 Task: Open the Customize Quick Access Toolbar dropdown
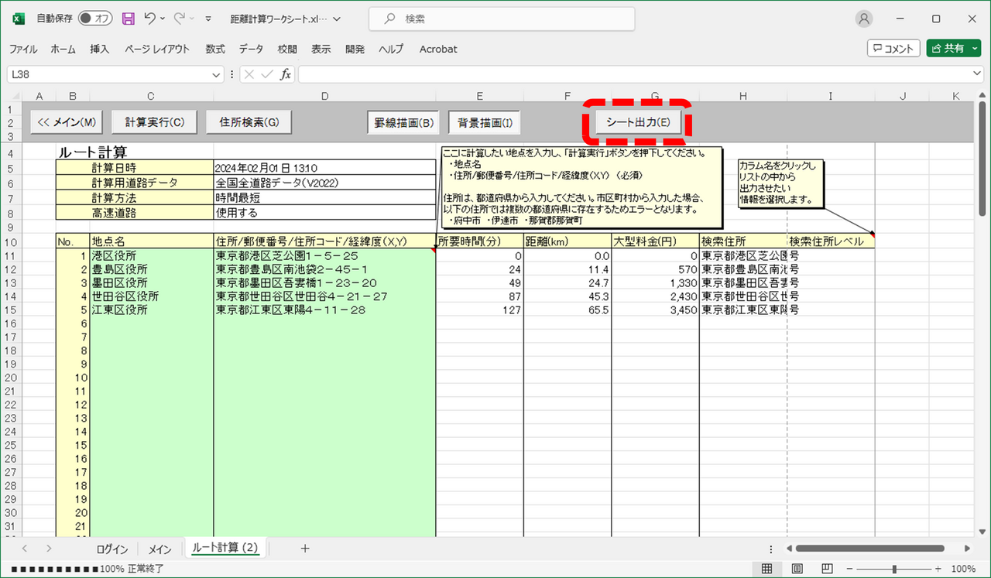pos(209,19)
